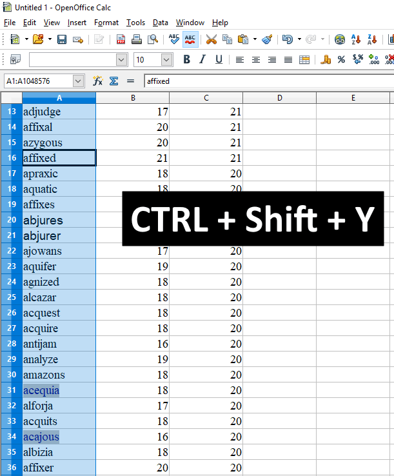Center text horizontally
394x476 pixels.
click(256, 60)
